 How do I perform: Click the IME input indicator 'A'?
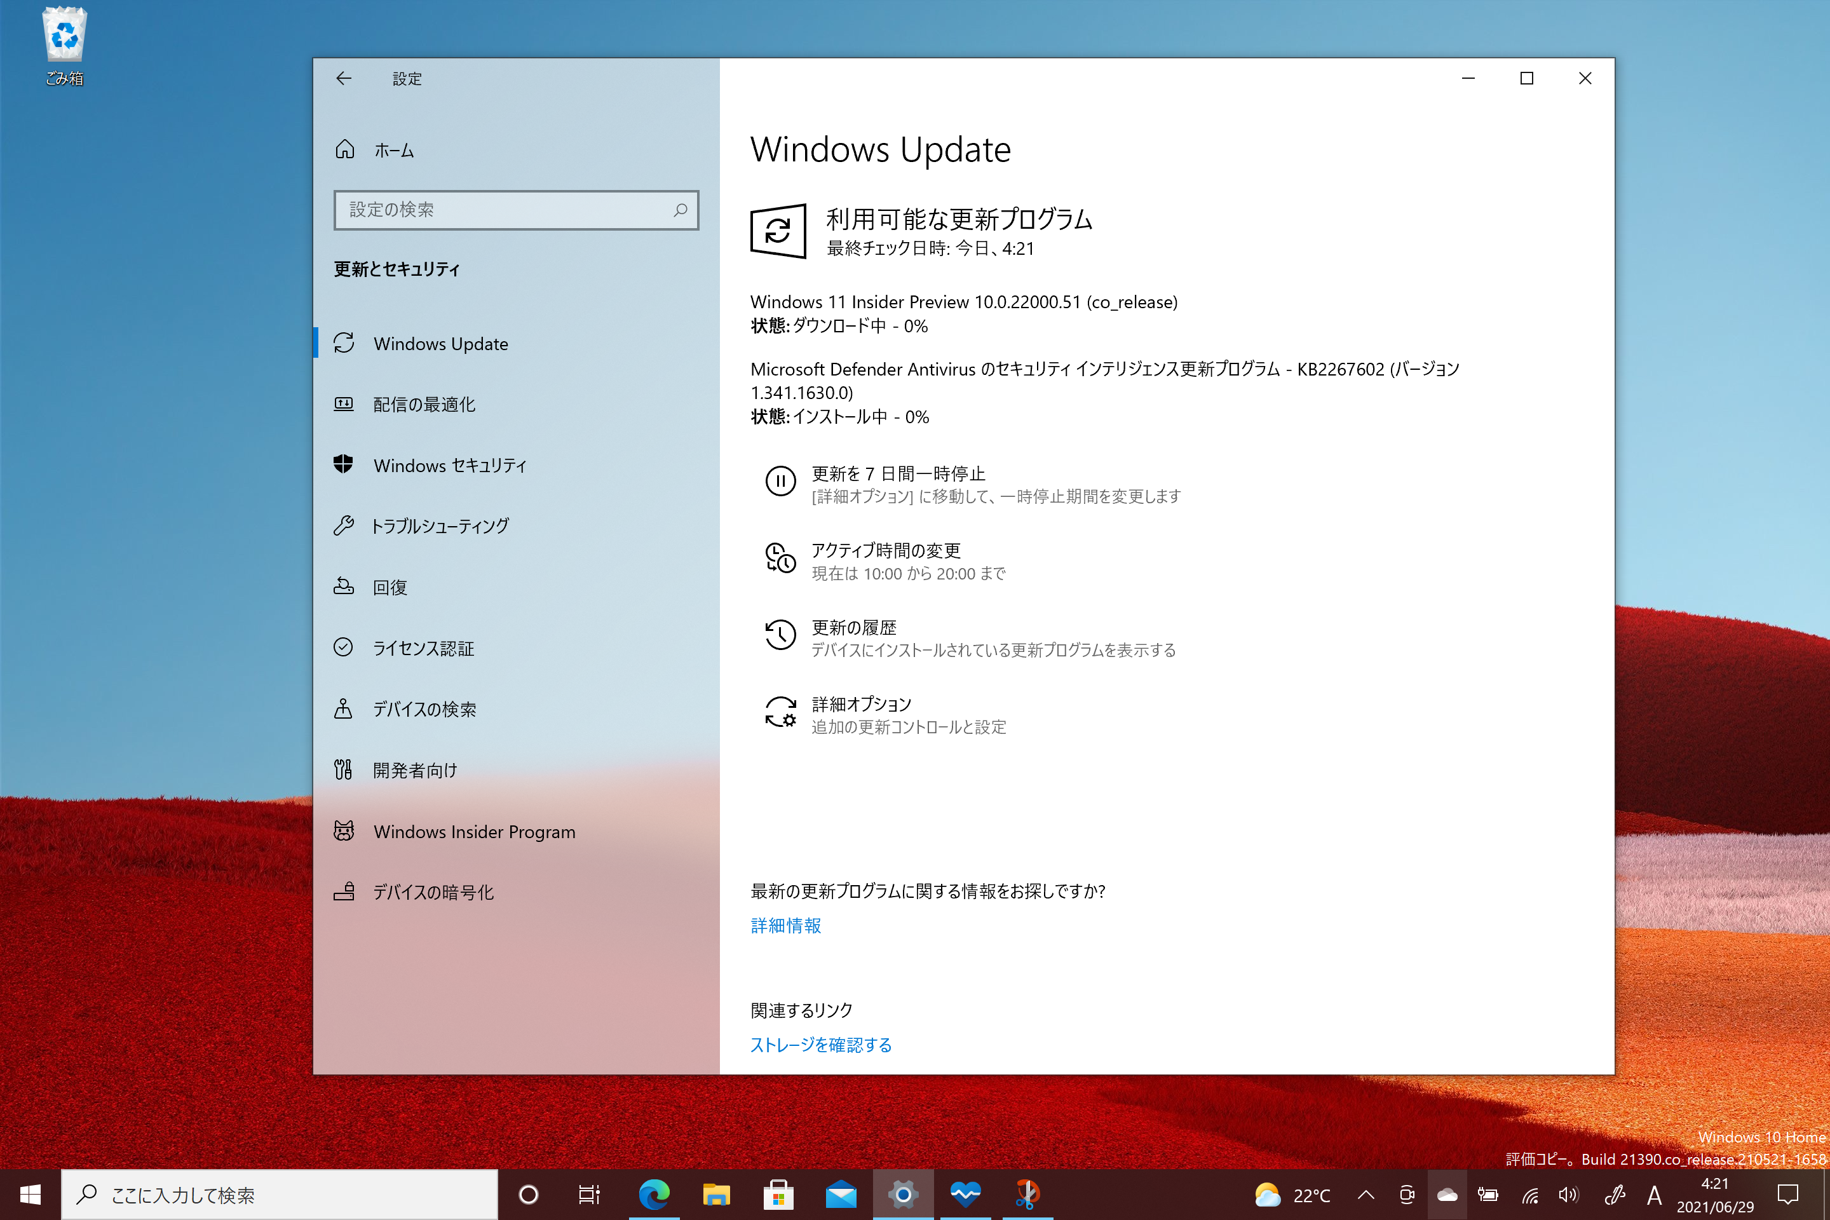coord(1653,1195)
